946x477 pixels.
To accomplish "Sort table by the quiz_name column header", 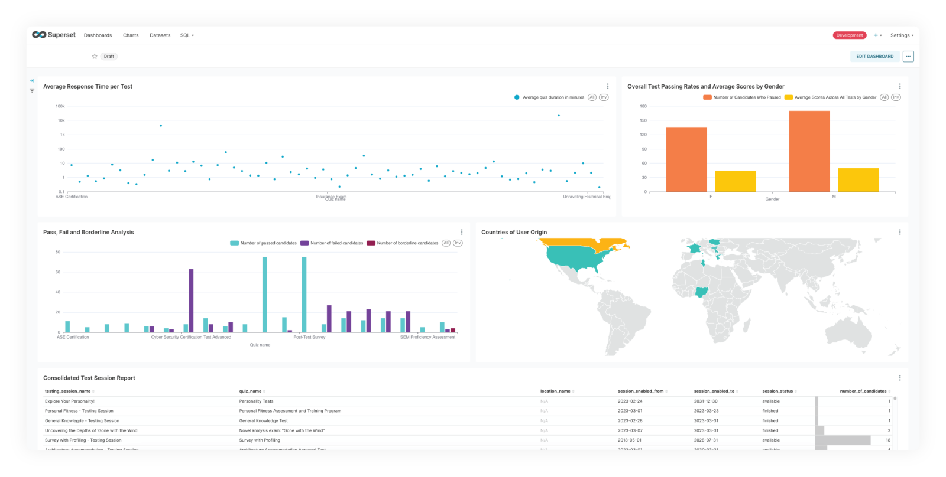I will point(250,391).
